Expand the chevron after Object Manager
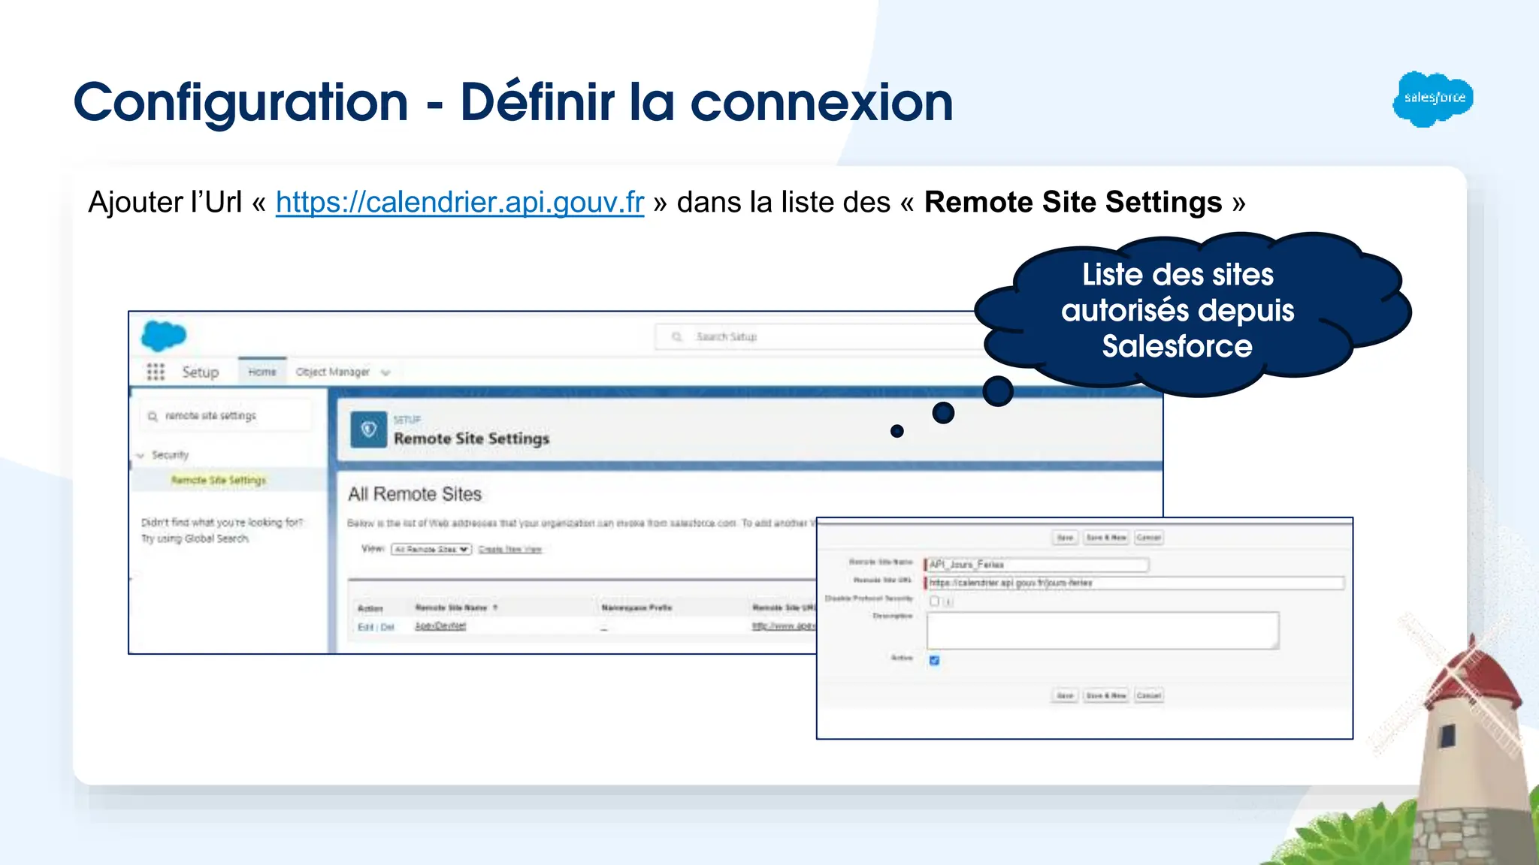Viewport: 1539px width, 865px height. [x=386, y=372]
